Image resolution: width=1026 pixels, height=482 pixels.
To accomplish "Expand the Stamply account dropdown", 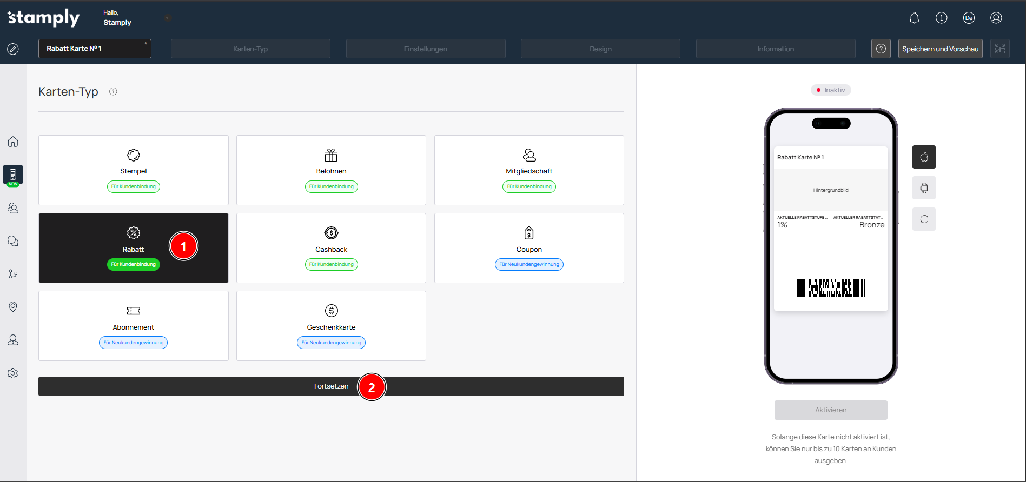I will pyautogui.click(x=168, y=18).
